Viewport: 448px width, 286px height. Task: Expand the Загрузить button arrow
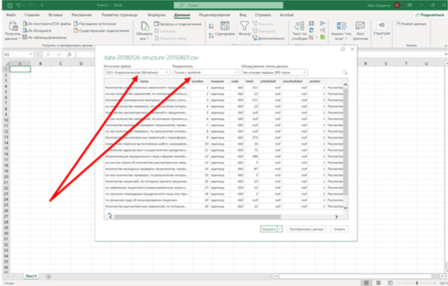(280, 229)
